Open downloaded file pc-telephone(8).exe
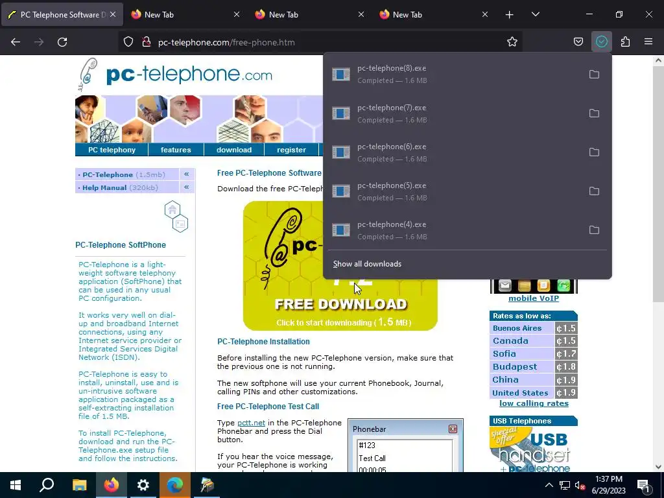This screenshot has height=498, width=664. click(453, 75)
